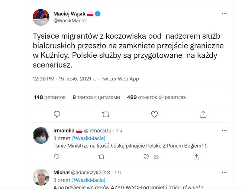242x189 pixels.
Task: View the 489 likes list
Action: tap(156, 97)
